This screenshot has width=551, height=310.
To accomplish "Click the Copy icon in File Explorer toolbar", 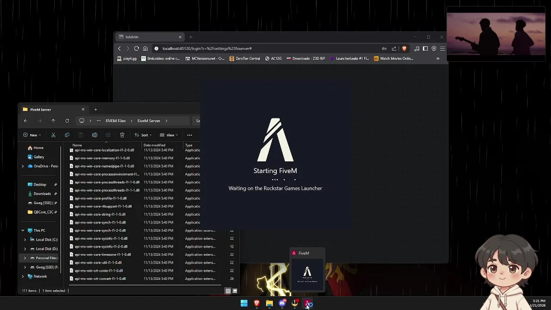I will click(x=67, y=135).
